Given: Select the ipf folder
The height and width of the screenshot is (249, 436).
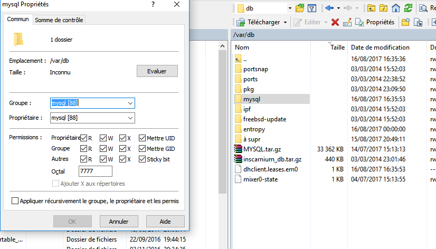Looking at the screenshot, I should (247, 109).
